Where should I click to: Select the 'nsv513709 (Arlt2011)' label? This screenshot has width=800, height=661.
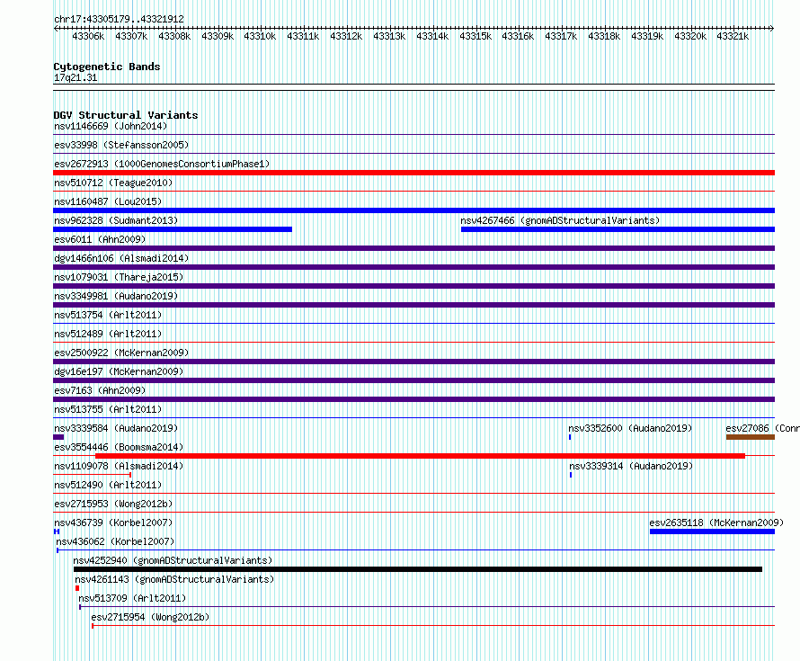click(132, 598)
